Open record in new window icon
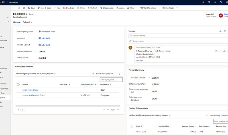This screenshot has width=228, height=135. click(x=24, y=8)
